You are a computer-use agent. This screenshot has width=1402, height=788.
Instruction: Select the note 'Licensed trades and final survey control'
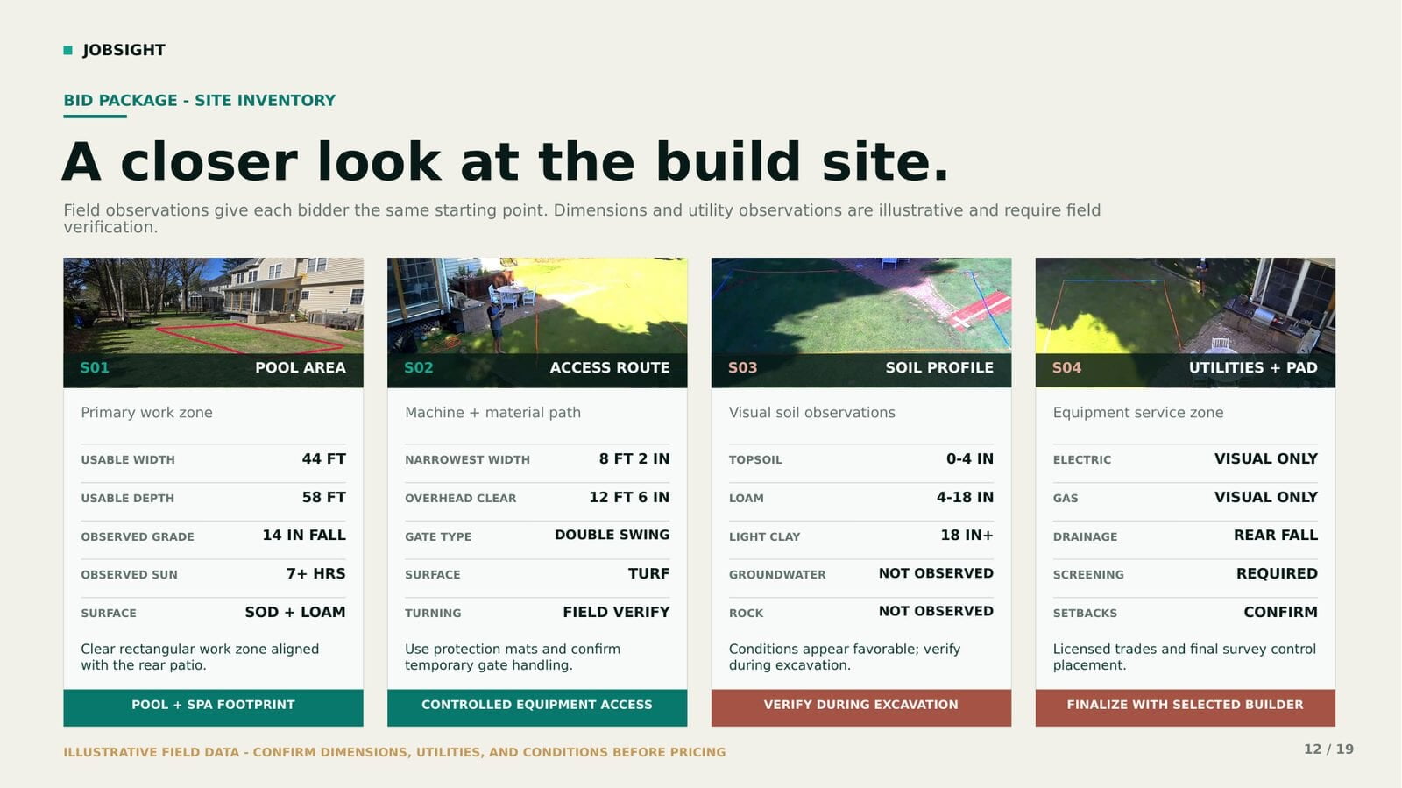point(1185,649)
